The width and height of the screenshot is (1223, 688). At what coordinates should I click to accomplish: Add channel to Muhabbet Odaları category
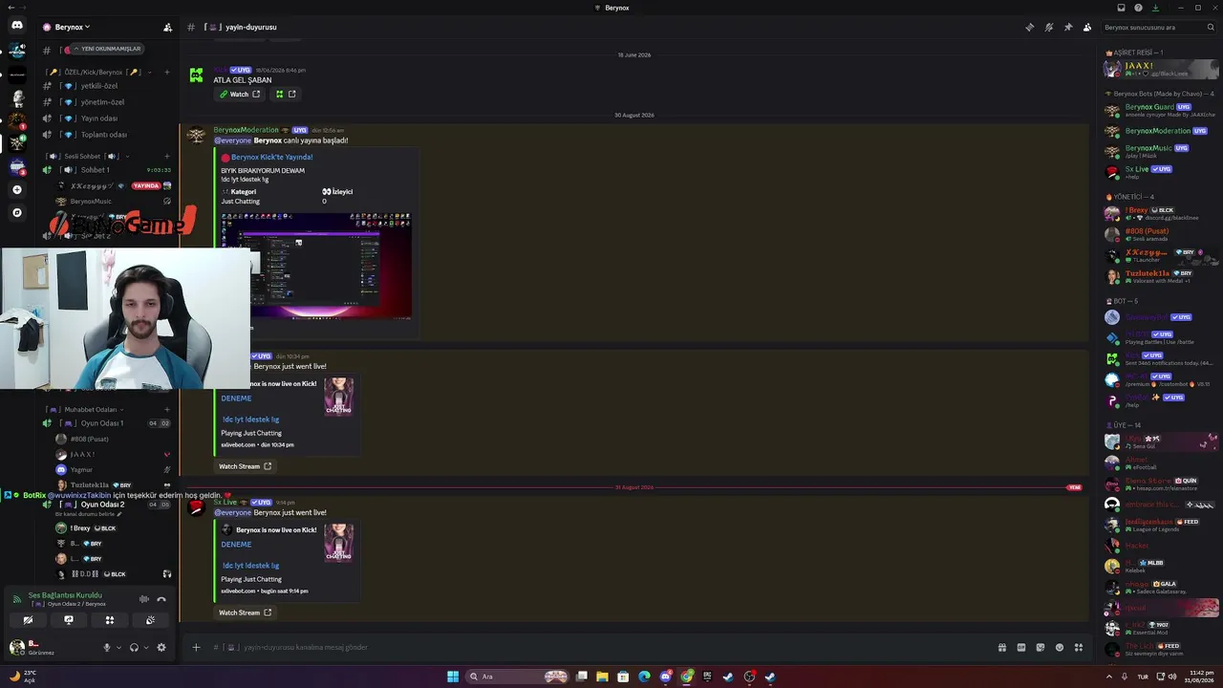coord(167,410)
